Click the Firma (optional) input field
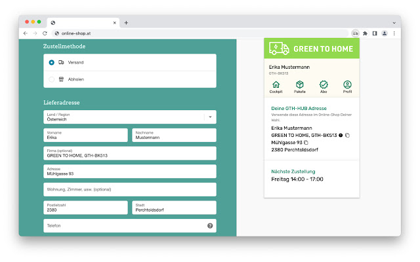The image size is (420, 262). [130, 153]
